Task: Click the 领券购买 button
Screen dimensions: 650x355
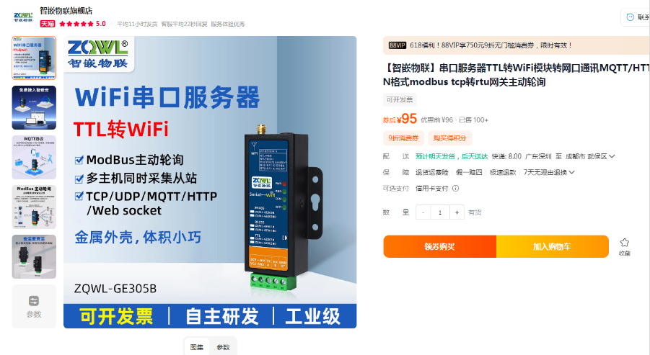Action: point(439,246)
